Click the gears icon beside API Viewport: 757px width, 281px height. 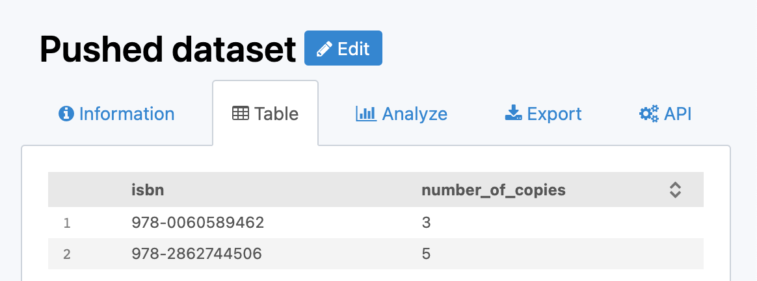[x=648, y=114]
